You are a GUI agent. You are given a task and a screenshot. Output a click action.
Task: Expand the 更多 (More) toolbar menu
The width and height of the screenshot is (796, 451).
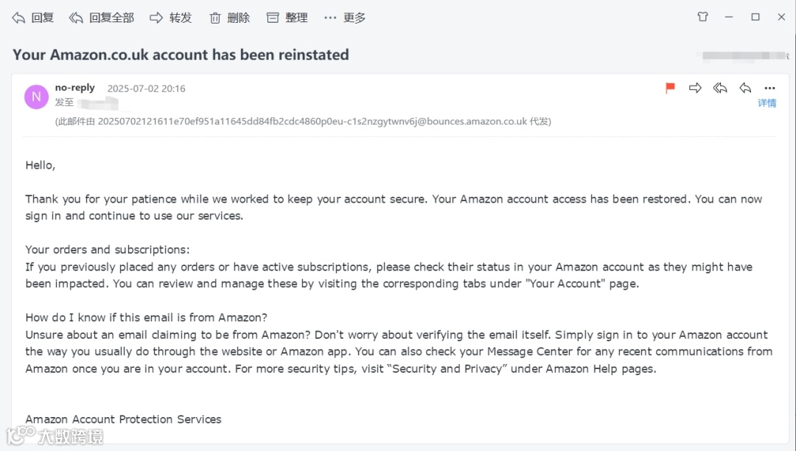(345, 18)
